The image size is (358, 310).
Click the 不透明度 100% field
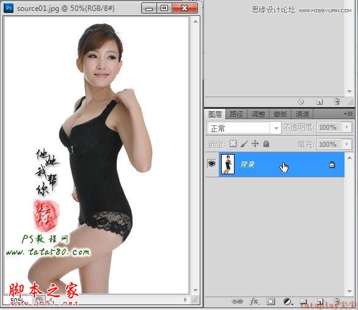coord(329,127)
